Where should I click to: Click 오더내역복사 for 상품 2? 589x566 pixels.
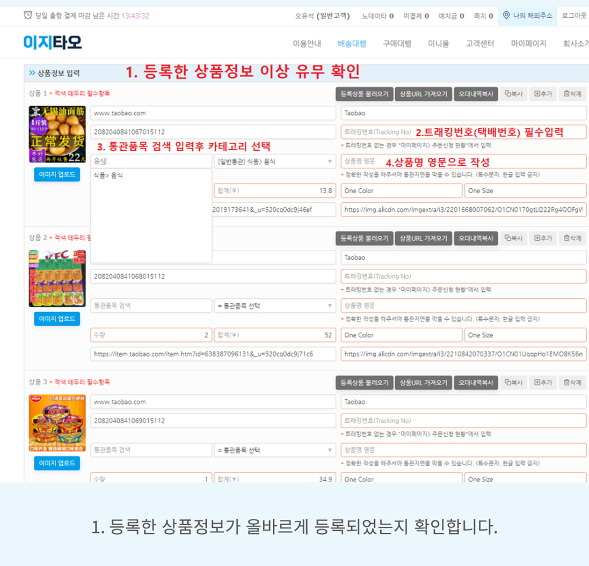click(x=476, y=238)
